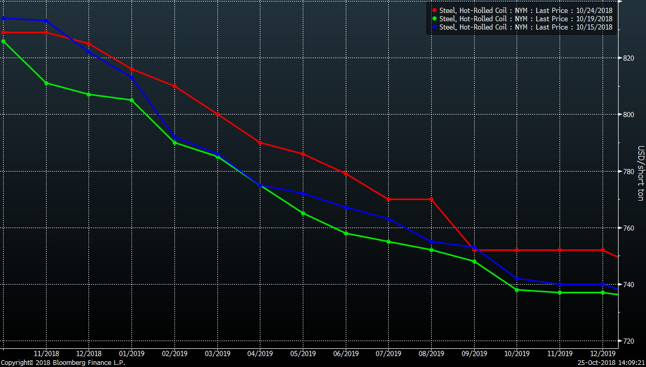Click the blue data point at 10/2019
Image resolution: width=646 pixels, height=367 pixels.
(517, 278)
